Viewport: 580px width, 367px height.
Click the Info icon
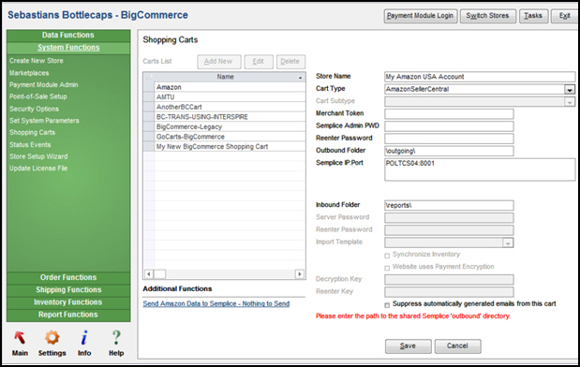coord(84,338)
